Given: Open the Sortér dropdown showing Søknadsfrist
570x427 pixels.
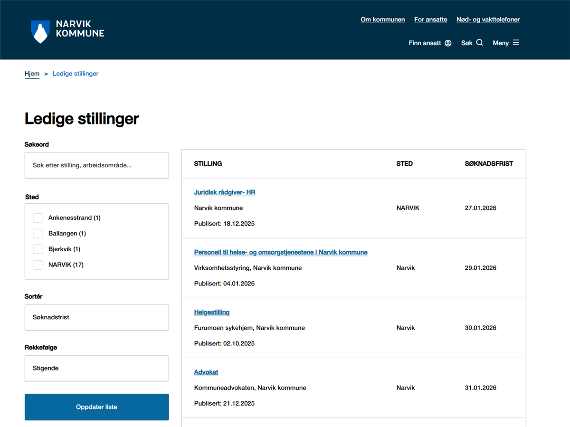Looking at the screenshot, I should click(96, 317).
